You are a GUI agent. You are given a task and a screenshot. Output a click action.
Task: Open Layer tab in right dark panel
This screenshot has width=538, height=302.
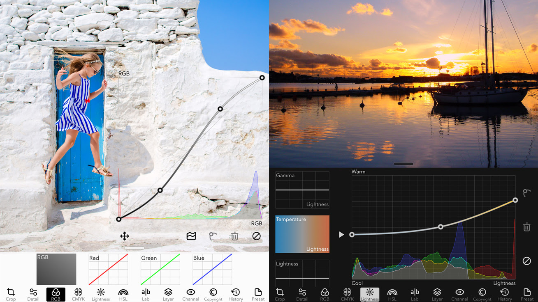click(x=437, y=294)
